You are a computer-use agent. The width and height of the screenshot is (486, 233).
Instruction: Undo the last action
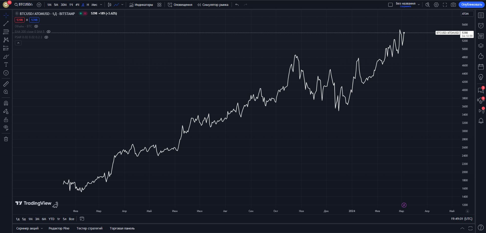237,5
